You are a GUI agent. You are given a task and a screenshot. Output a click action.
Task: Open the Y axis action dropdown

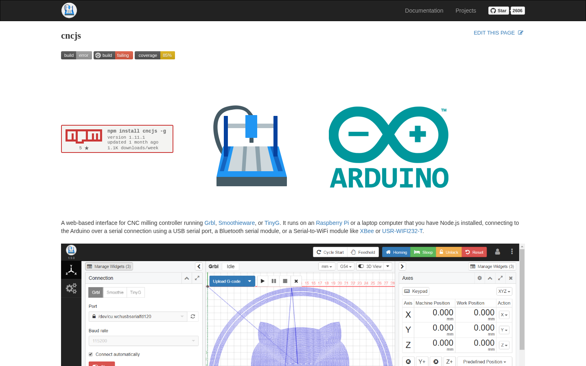tap(504, 330)
